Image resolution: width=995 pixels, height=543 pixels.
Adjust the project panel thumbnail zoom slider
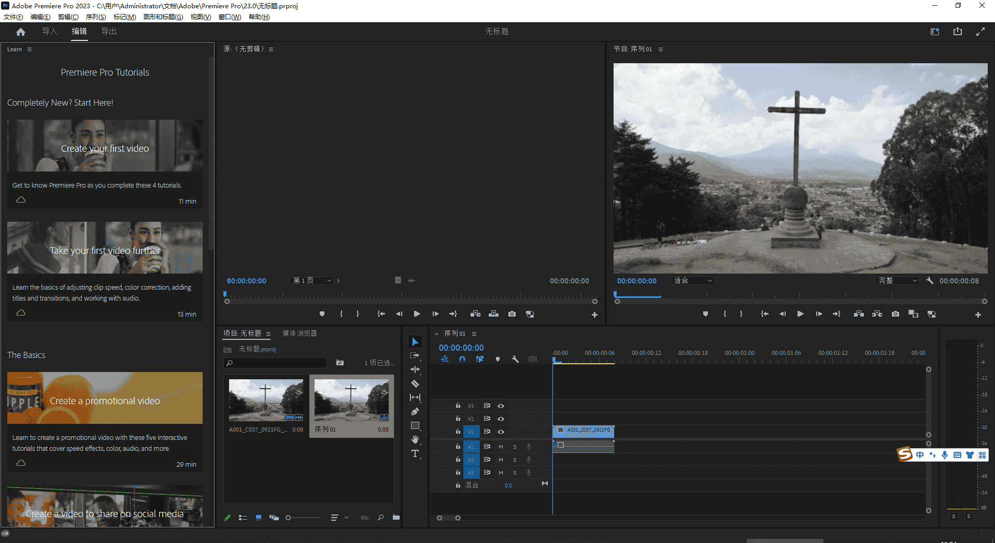pos(289,518)
